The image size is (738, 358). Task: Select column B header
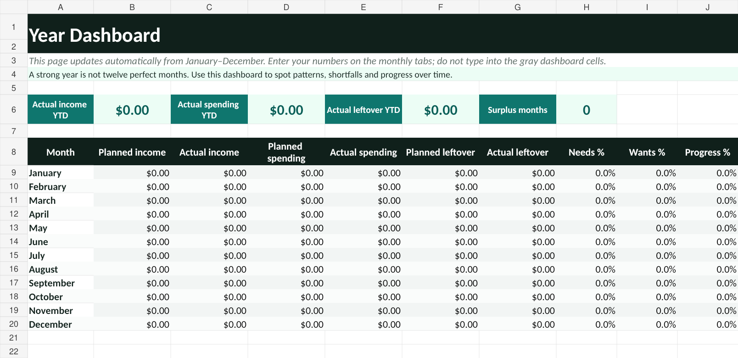point(132,7)
